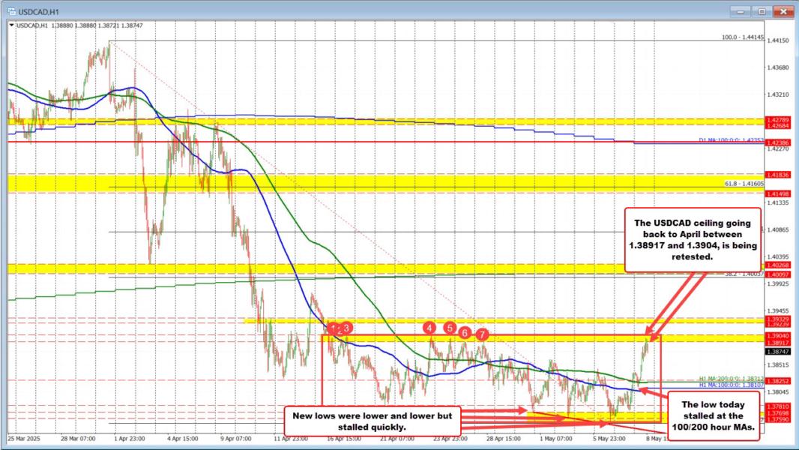Screen dimensions: 799x450
Task: Click the 'H1 MA:100:0:0' moving average label
Action: pyautogui.click(x=732, y=385)
